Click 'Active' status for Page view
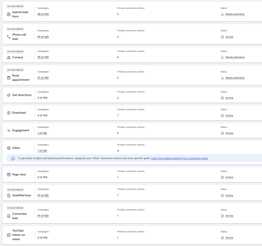This screenshot has width=262, height=246. [229, 177]
